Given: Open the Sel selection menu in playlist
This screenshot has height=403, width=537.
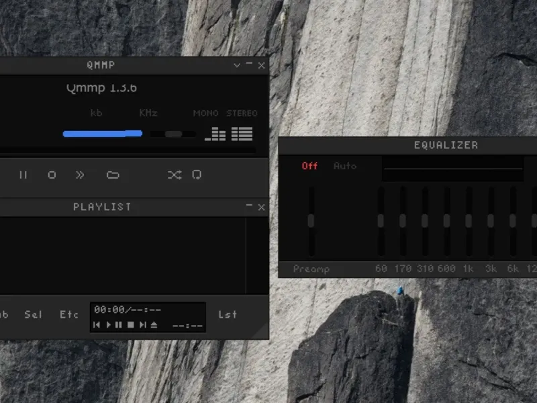Looking at the screenshot, I should pos(33,314).
